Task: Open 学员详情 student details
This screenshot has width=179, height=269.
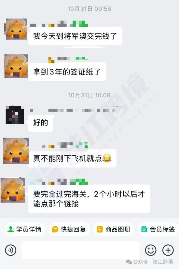Action: coord(25,229)
